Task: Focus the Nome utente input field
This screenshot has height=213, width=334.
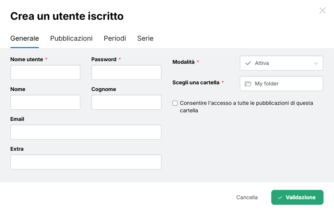Action: tap(45, 72)
